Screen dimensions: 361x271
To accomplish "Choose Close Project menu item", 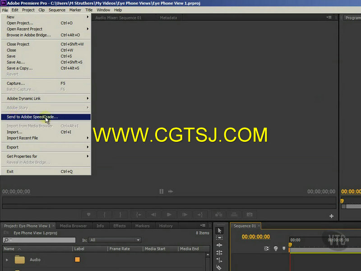I will pyautogui.click(x=46, y=44).
